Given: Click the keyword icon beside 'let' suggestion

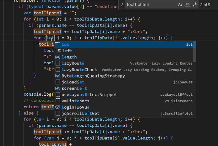Looking at the screenshot, I should (58, 44).
